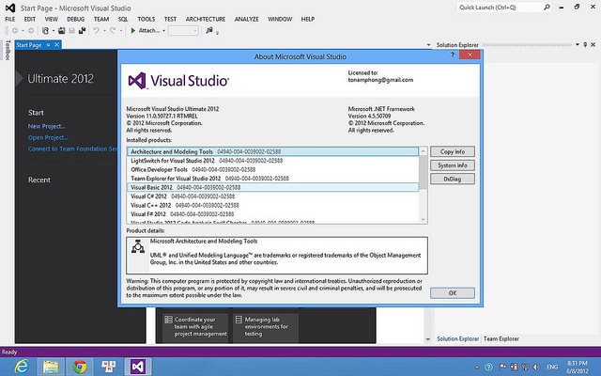Image resolution: width=601 pixels, height=376 pixels.
Task: Click the Quick Launch search magnifier icon
Action: click(547, 7)
